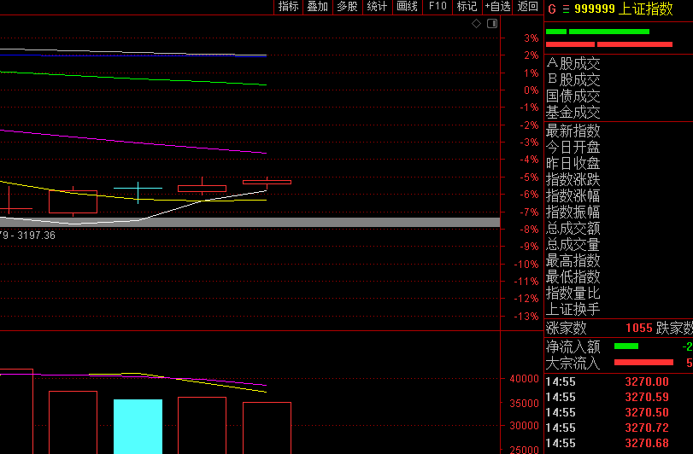Open the 统计 statistics tool
693x454 pixels.
(377, 7)
